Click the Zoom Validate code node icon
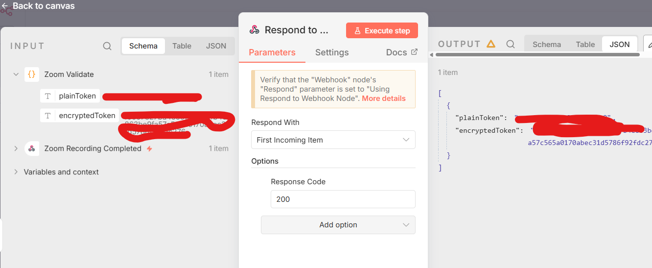Viewport: 652px width, 268px height. tap(32, 74)
